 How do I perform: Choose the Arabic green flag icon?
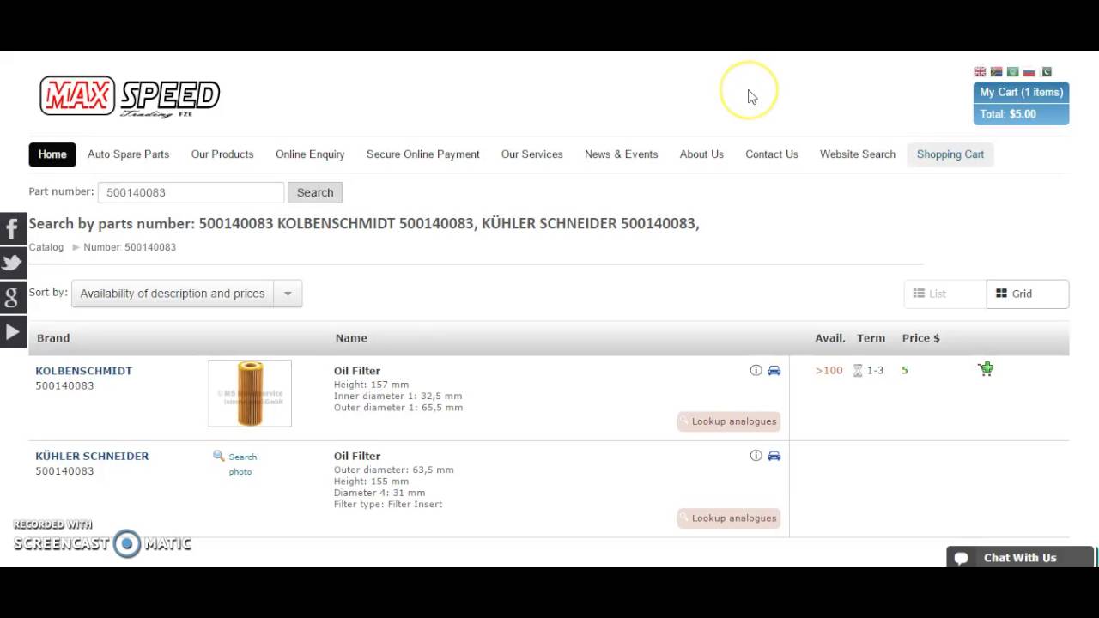(1012, 72)
